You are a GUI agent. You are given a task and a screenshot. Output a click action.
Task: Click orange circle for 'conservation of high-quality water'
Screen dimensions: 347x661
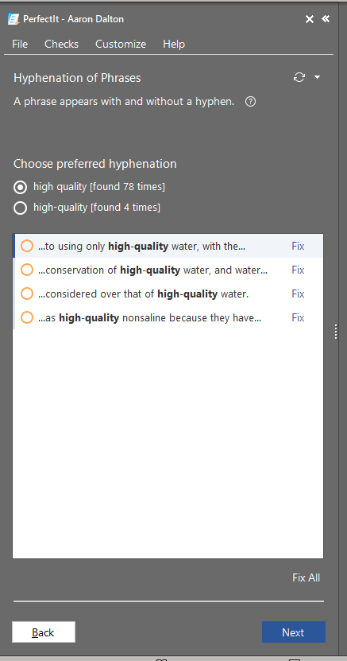click(27, 270)
